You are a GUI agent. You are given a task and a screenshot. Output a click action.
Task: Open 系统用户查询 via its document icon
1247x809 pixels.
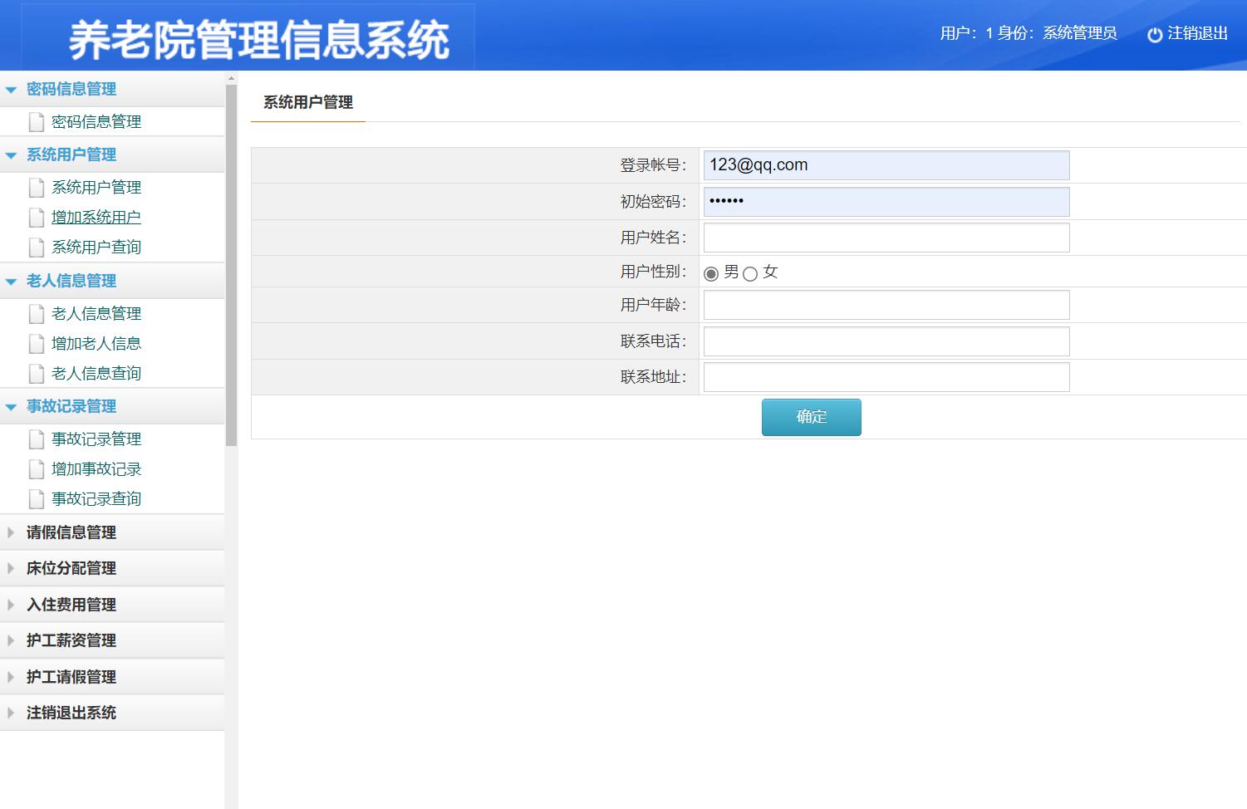pos(36,247)
